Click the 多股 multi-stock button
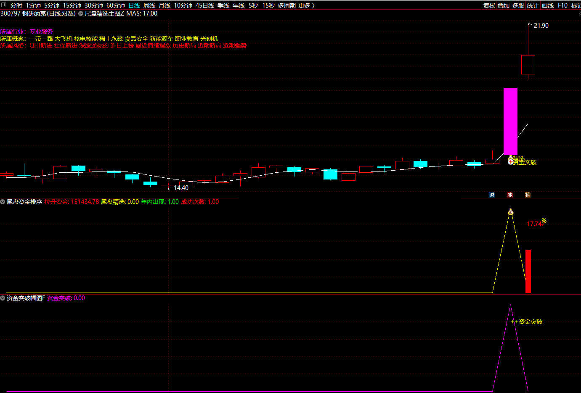581x393 pixels. pyautogui.click(x=518, y=5)
